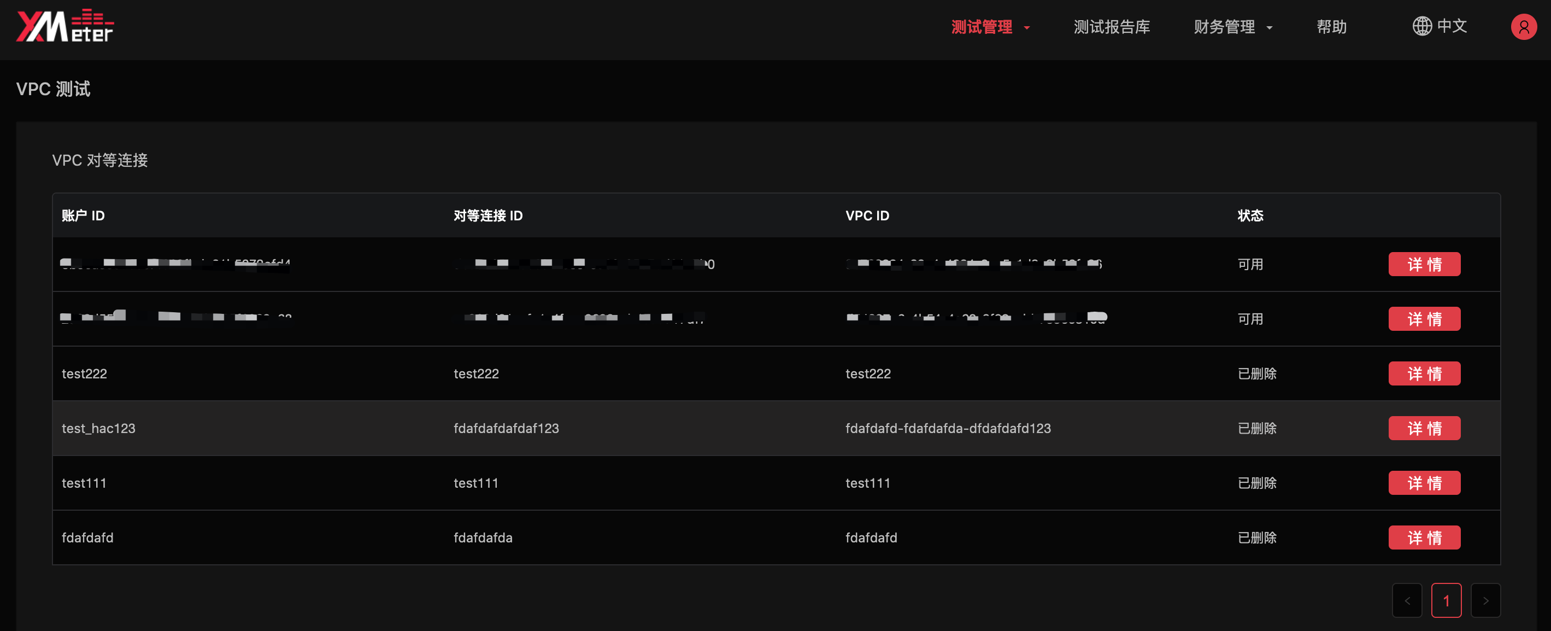Click the VPC ID column header
Screen dimensions: 1551x631
coord(867,215)
